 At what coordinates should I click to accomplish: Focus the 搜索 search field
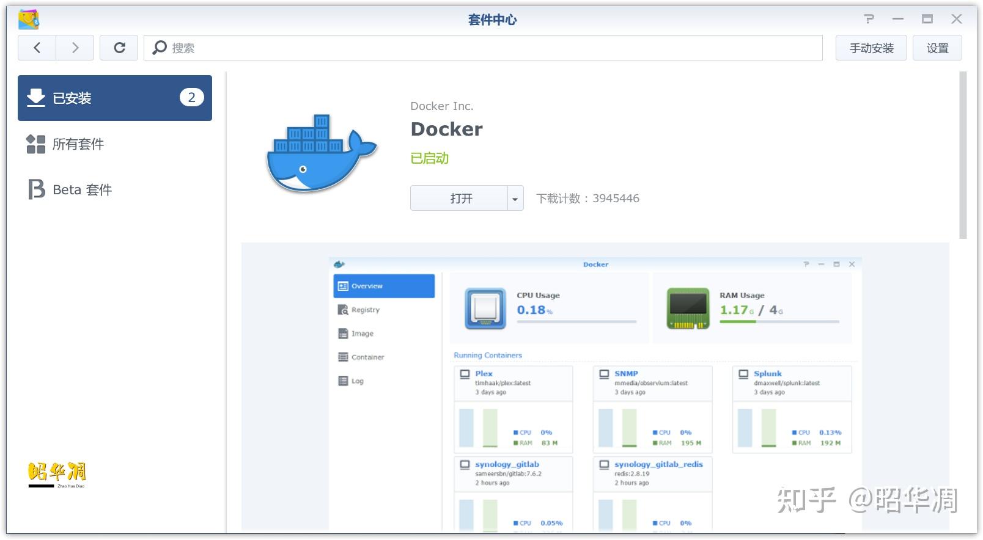(483, 48)
